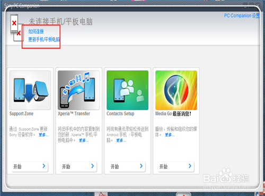Click the Media Go 最新消息 title text
Image resolution: width=265 pixels, height=196 pixels.
(173, 114)
